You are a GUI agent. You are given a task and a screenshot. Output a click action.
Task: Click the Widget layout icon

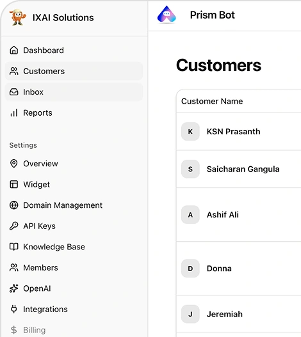click(14, 184)
